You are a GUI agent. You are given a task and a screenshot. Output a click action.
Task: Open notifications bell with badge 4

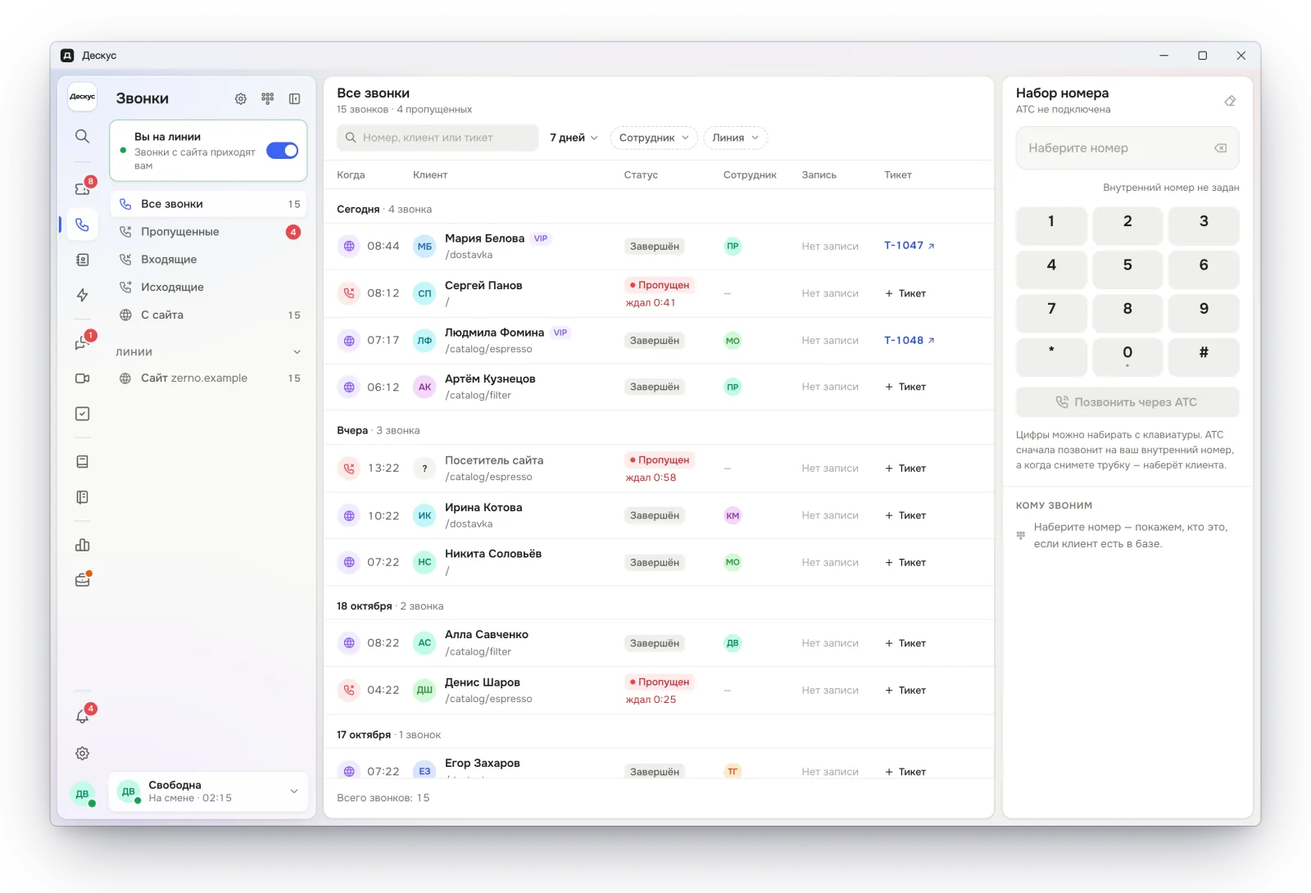(x=82, y=717)
